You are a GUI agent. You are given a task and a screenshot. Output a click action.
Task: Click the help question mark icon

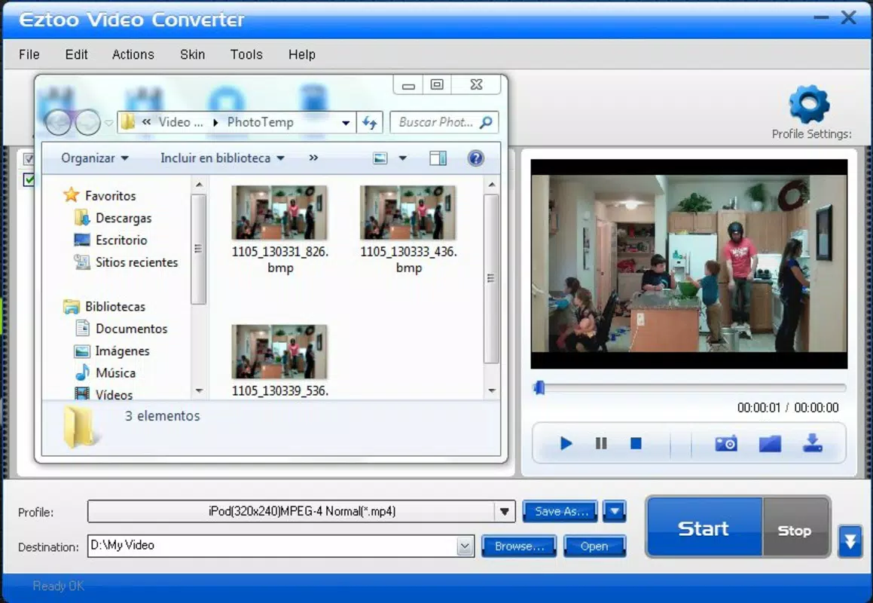tap(475, 158)
